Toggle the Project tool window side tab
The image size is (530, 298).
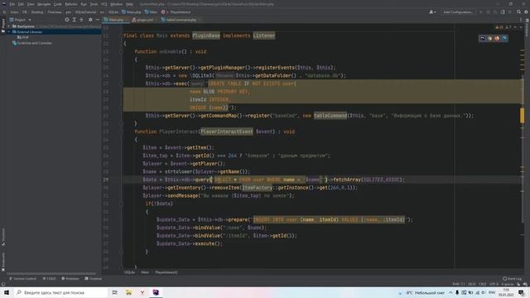point(3,25)
